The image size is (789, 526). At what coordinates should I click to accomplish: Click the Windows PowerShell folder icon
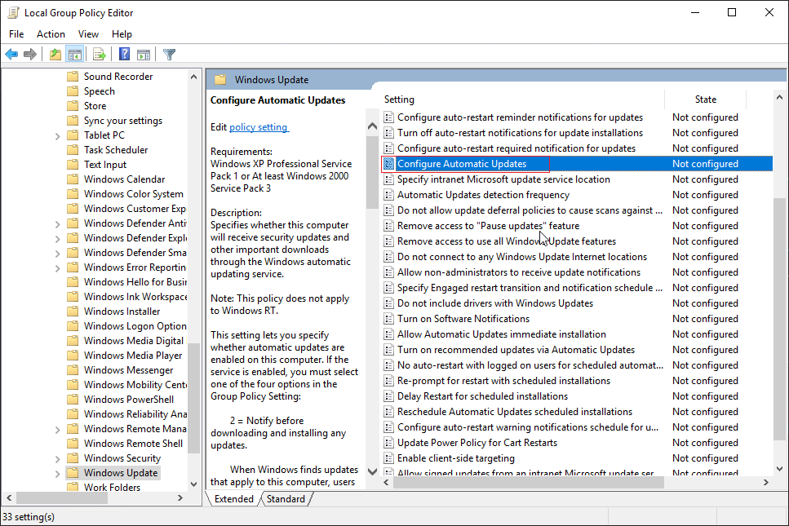[x=73, y=400]
